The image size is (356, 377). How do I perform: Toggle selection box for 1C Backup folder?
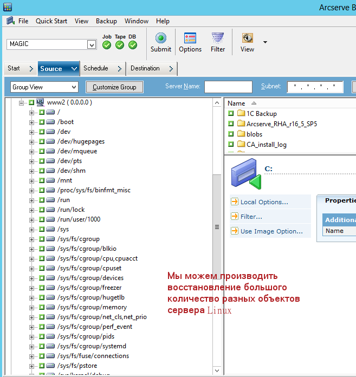[x=231, y=113]
